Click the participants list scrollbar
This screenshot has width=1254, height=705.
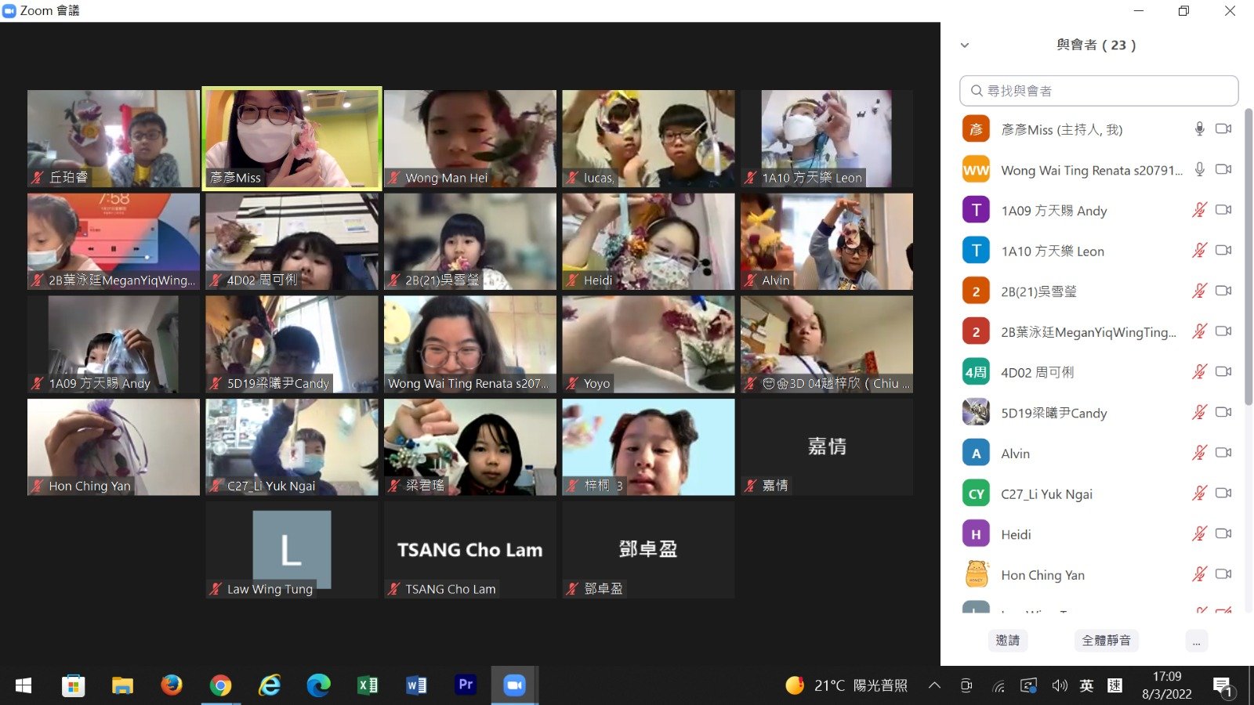tap(1249, 258)
